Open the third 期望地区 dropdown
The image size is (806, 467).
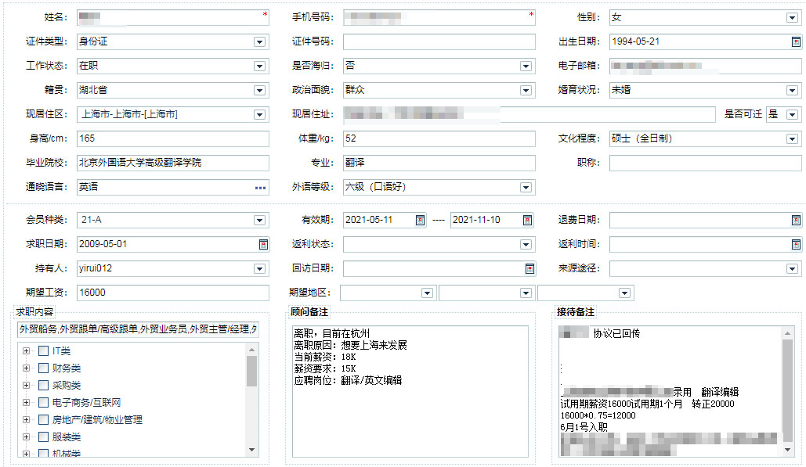[624, 293]
